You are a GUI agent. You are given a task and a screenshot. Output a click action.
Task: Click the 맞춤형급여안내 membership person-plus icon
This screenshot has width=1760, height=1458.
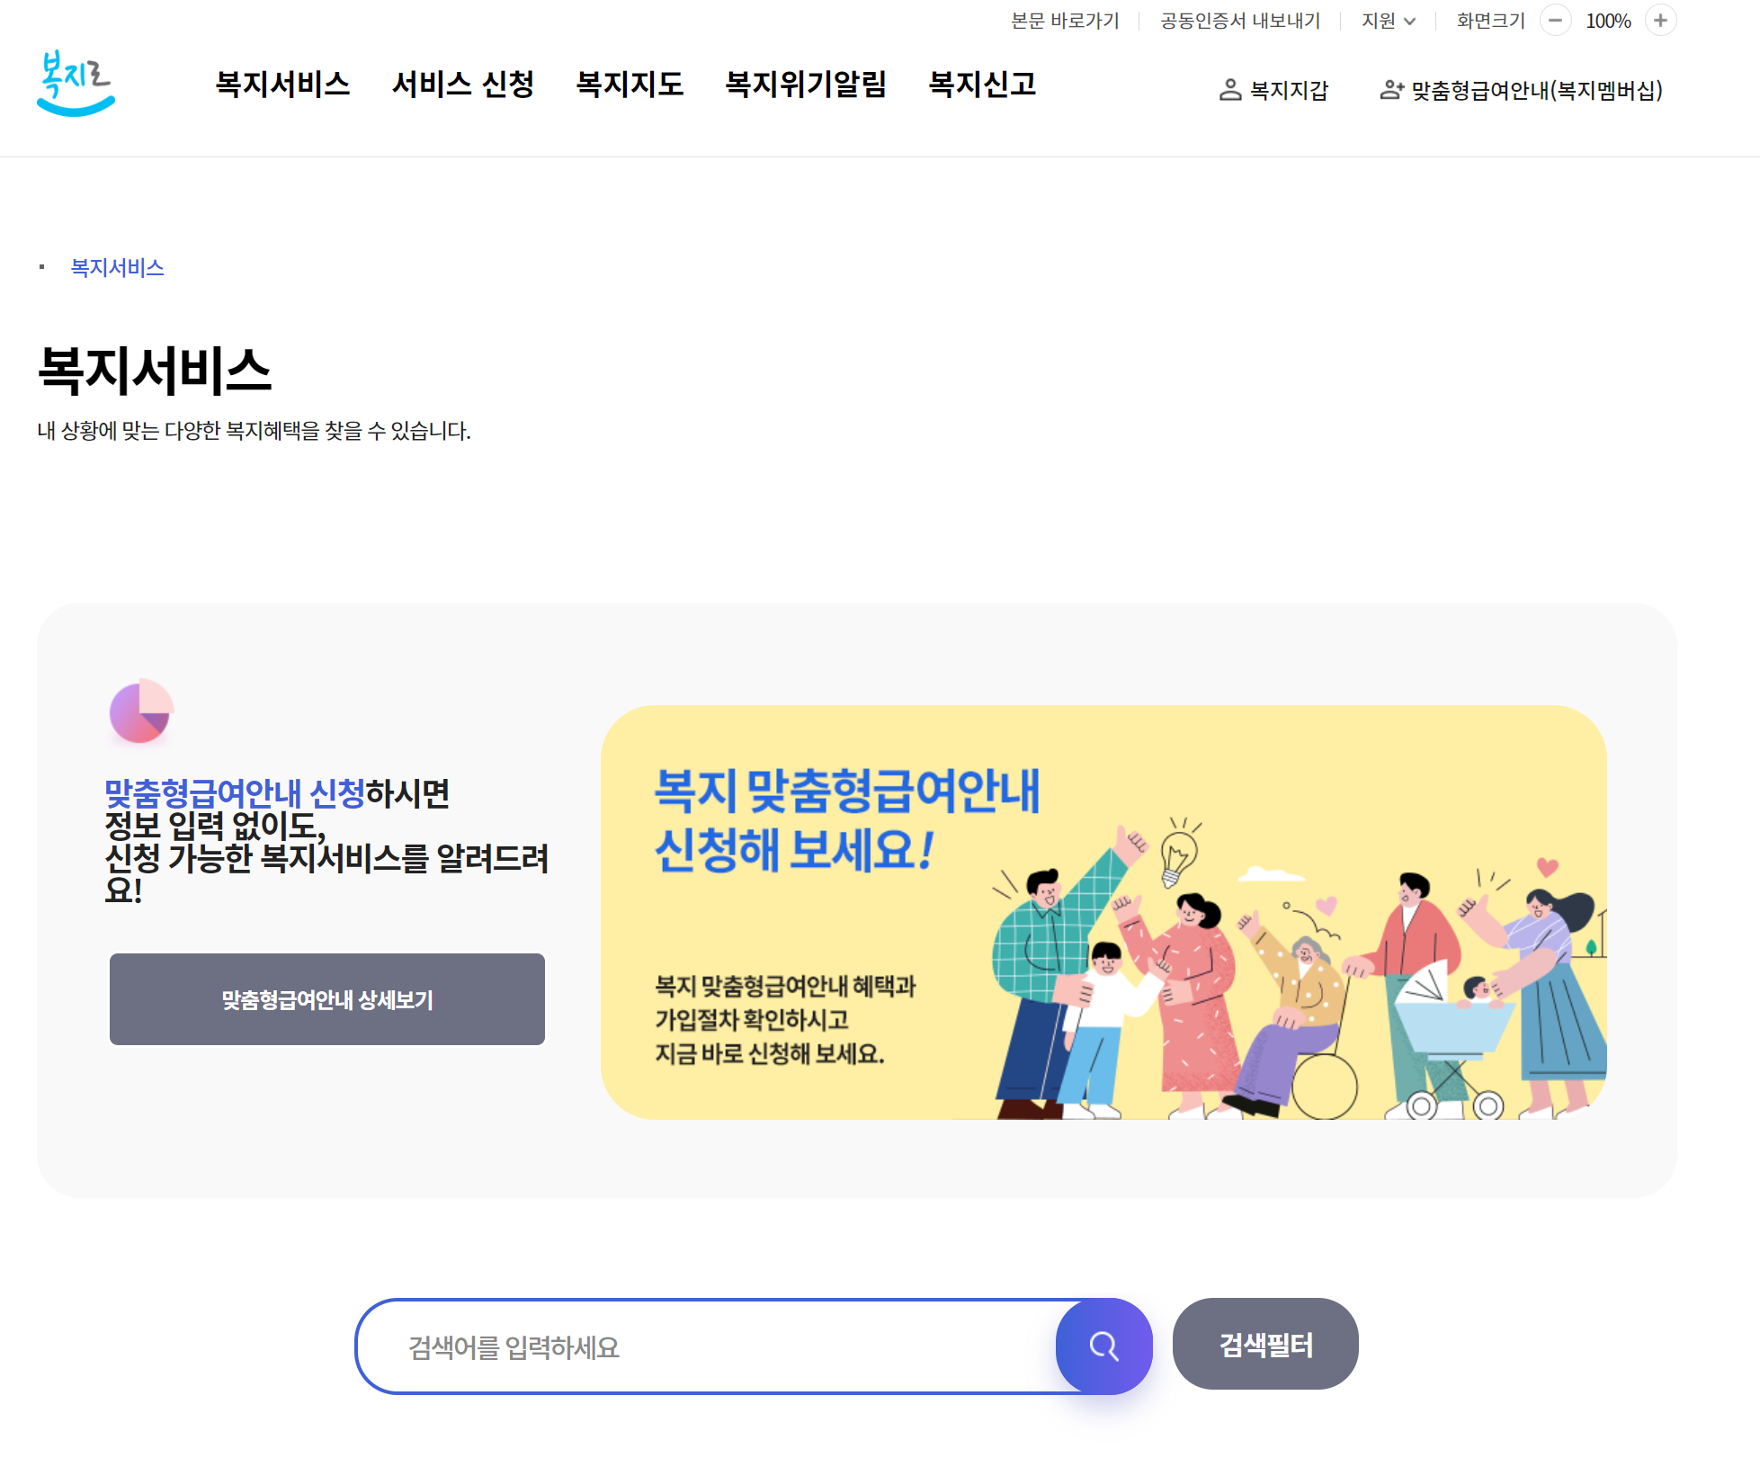point(1391,90)
